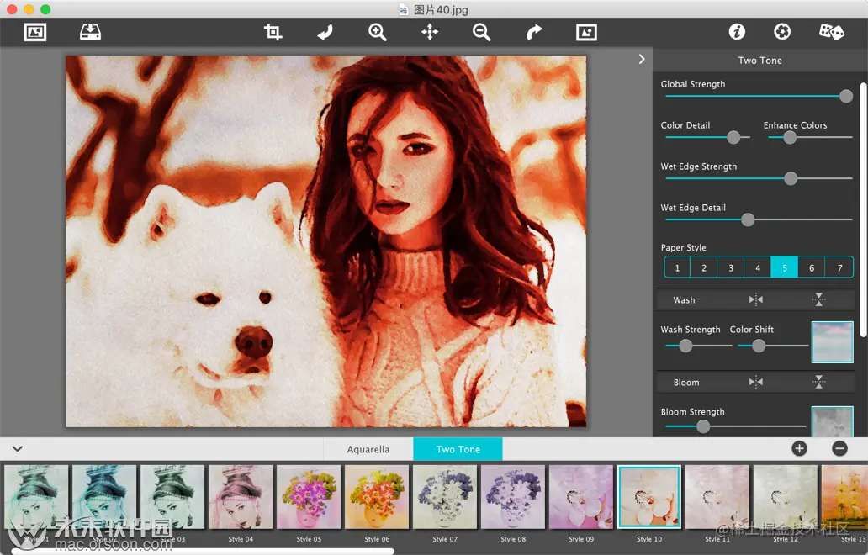Apply the Style 12 preset
868x555 pixels.
(785, 497)
